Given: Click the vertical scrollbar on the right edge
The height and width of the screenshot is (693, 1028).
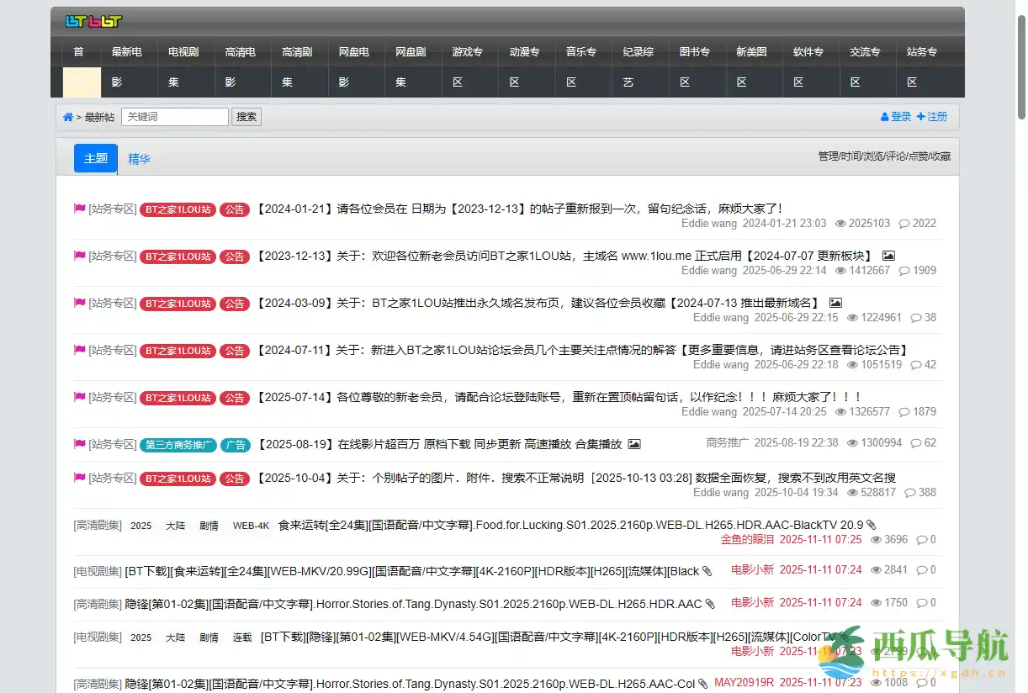Looking at the screenshot, I should [x=1023, y=67].
